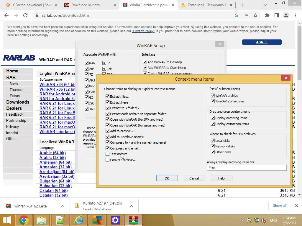Open Notepad++ style editor taskbar icon
Screen dimensions: 302x226
[60, 220]
